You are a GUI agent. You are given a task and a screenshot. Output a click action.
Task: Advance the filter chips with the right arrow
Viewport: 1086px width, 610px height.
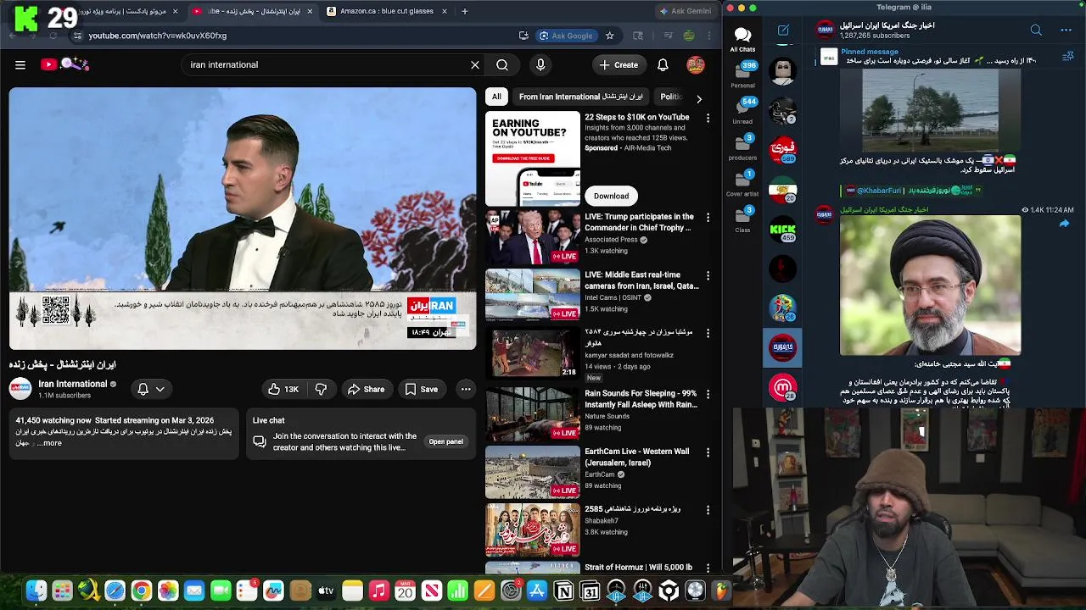click(x=699, y=98)
